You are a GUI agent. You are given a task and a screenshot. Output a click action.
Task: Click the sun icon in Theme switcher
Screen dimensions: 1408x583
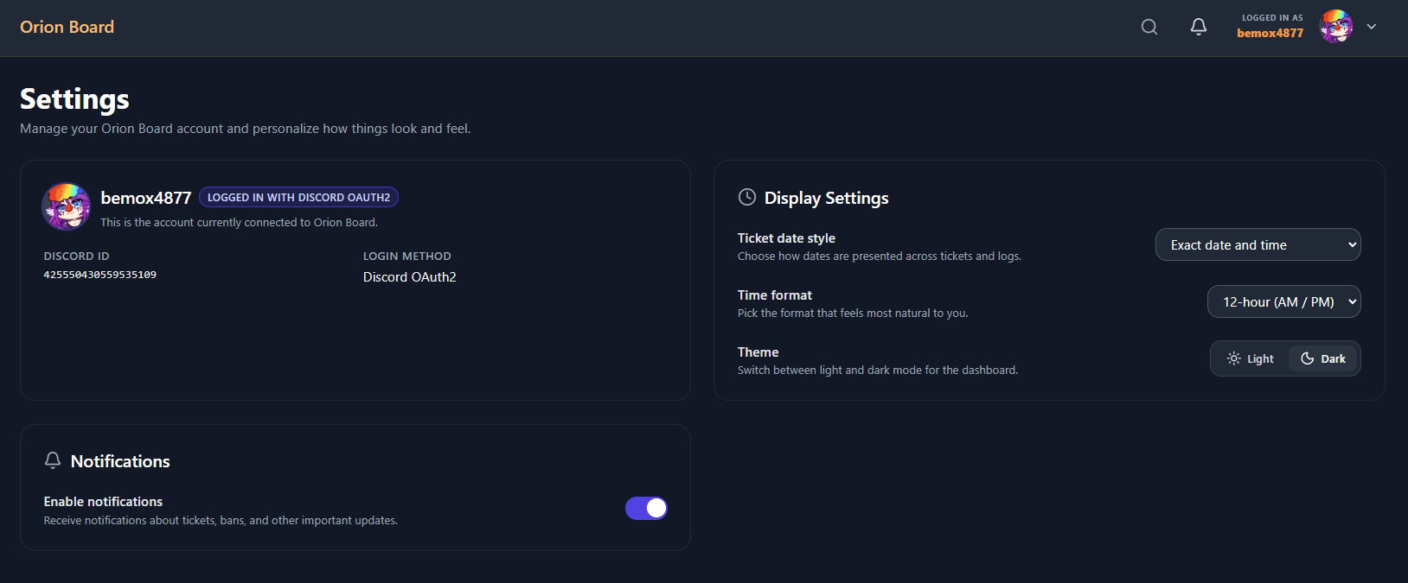coord(1234,358)
